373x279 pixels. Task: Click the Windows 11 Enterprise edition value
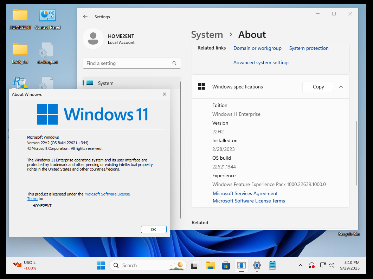coord(236,114)
